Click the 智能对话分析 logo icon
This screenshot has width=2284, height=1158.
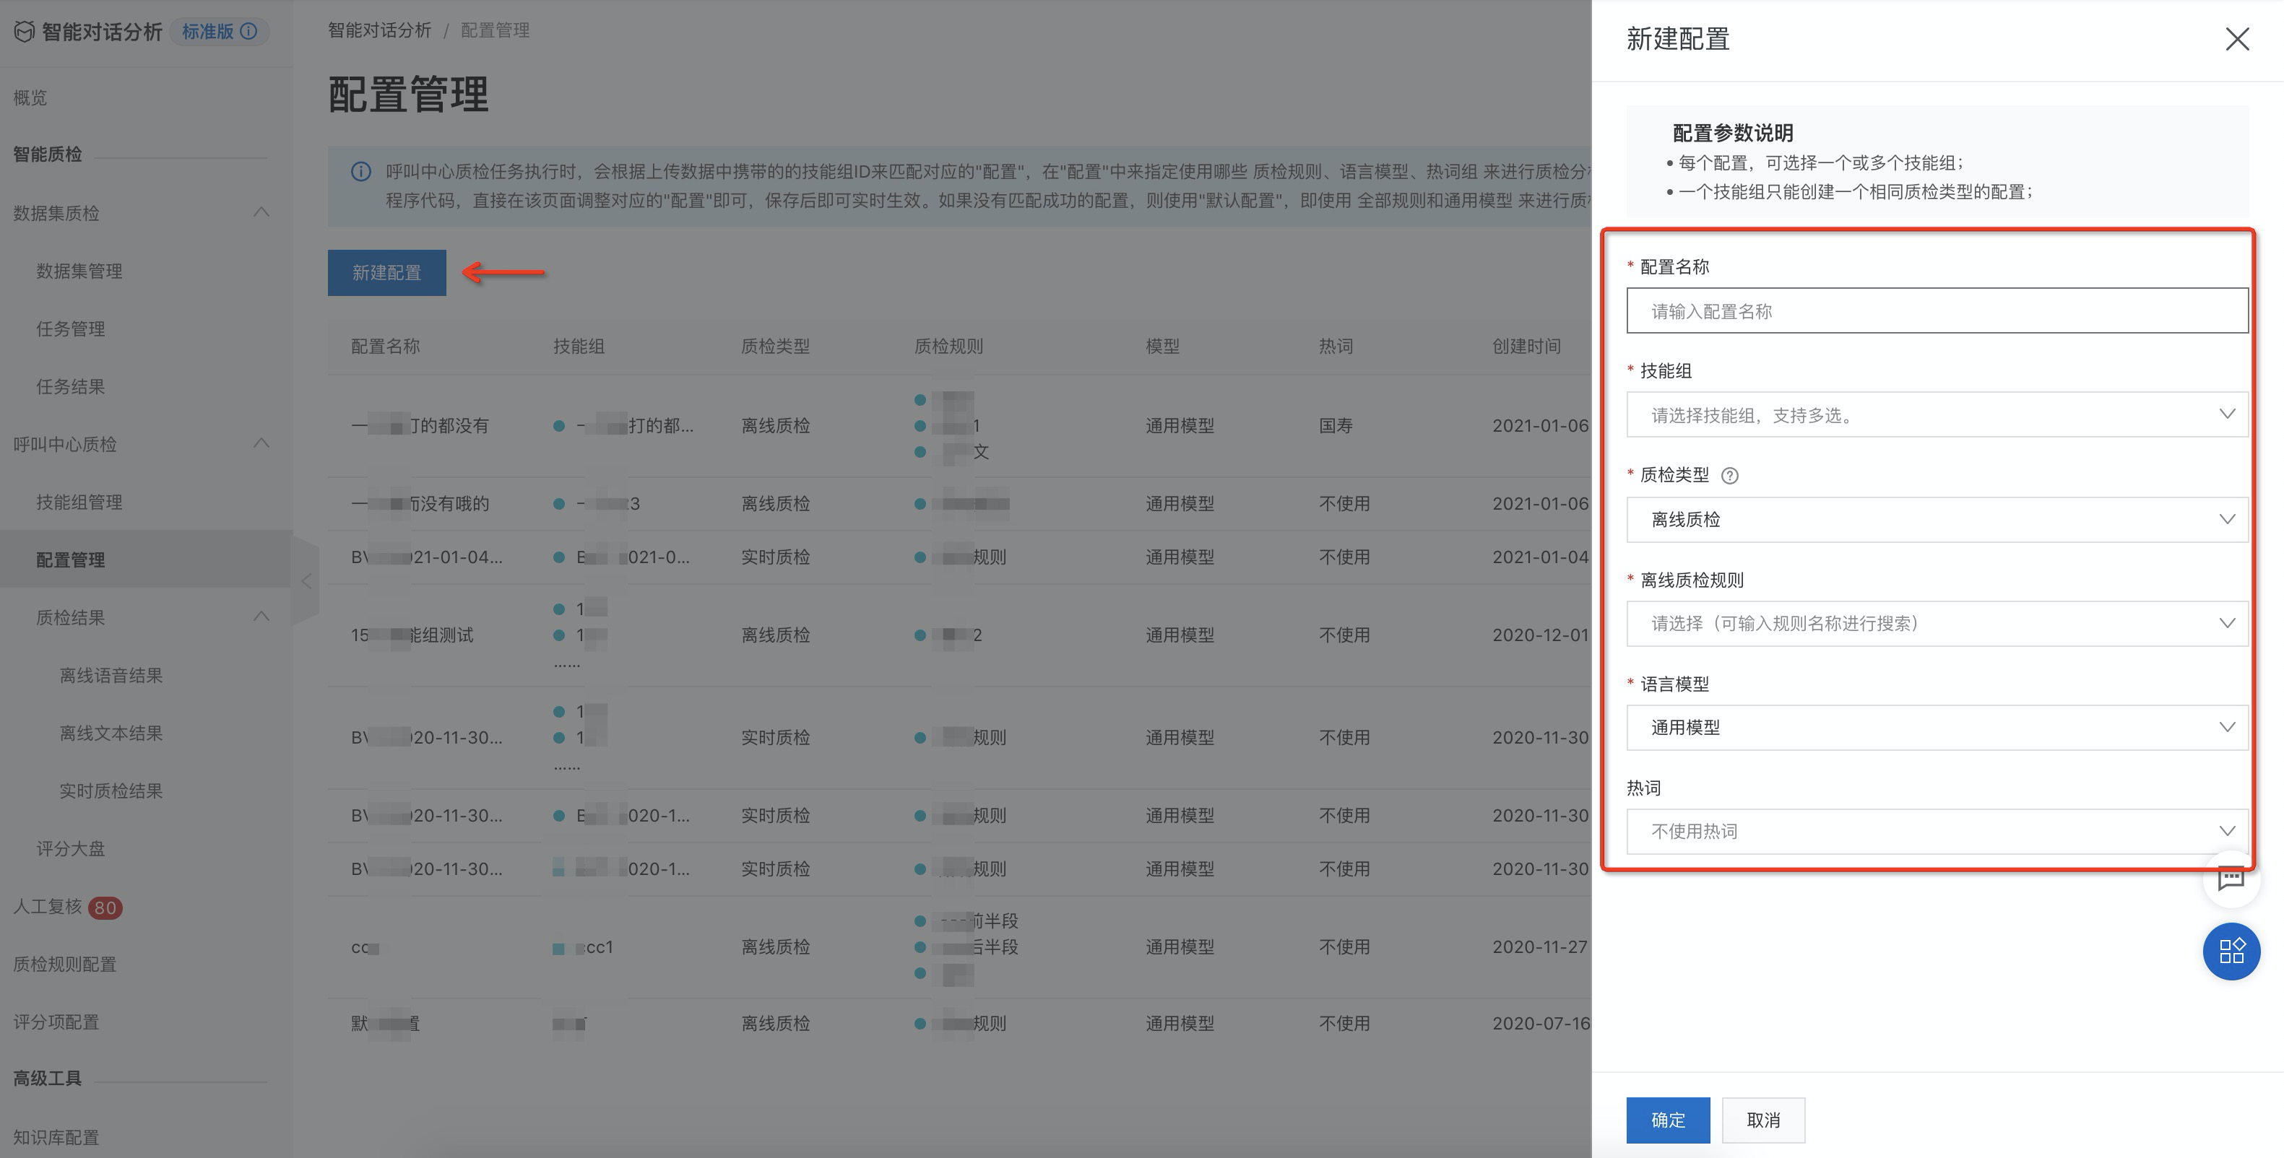23,31
